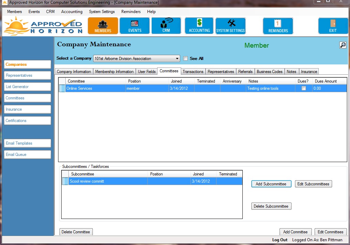Click the app icon in title bar
Screen dimensions: 350x245
4,2
